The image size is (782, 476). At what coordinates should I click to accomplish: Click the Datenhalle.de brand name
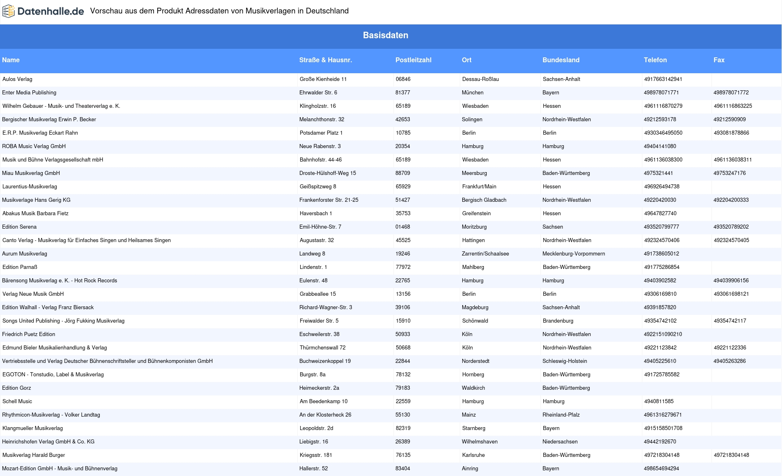coord(51,11)
